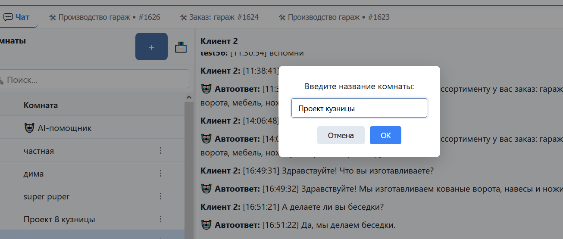This screenshot has height=239, width=563.
Task: Select the Проект 8 кузницы room
Action: pos(92,219)
